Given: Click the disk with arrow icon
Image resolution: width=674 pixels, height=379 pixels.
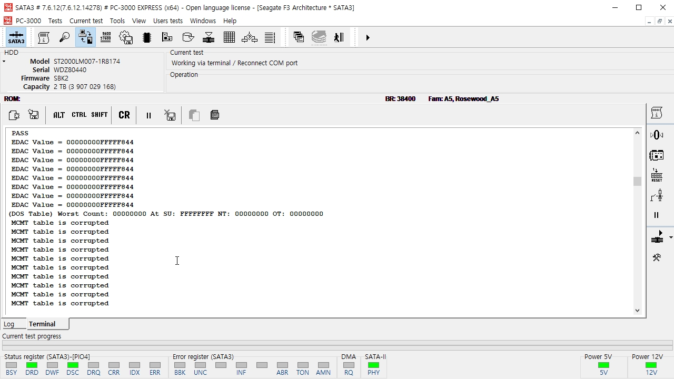Looking at the screenshot, I should pos(188,37).
